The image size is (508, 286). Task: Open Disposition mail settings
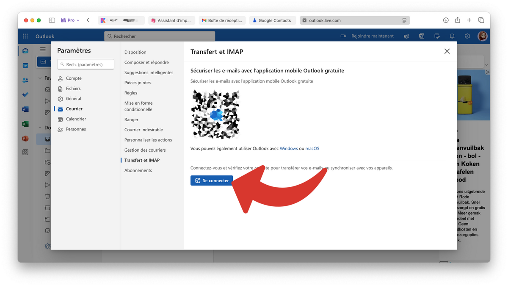coord(135,52)
